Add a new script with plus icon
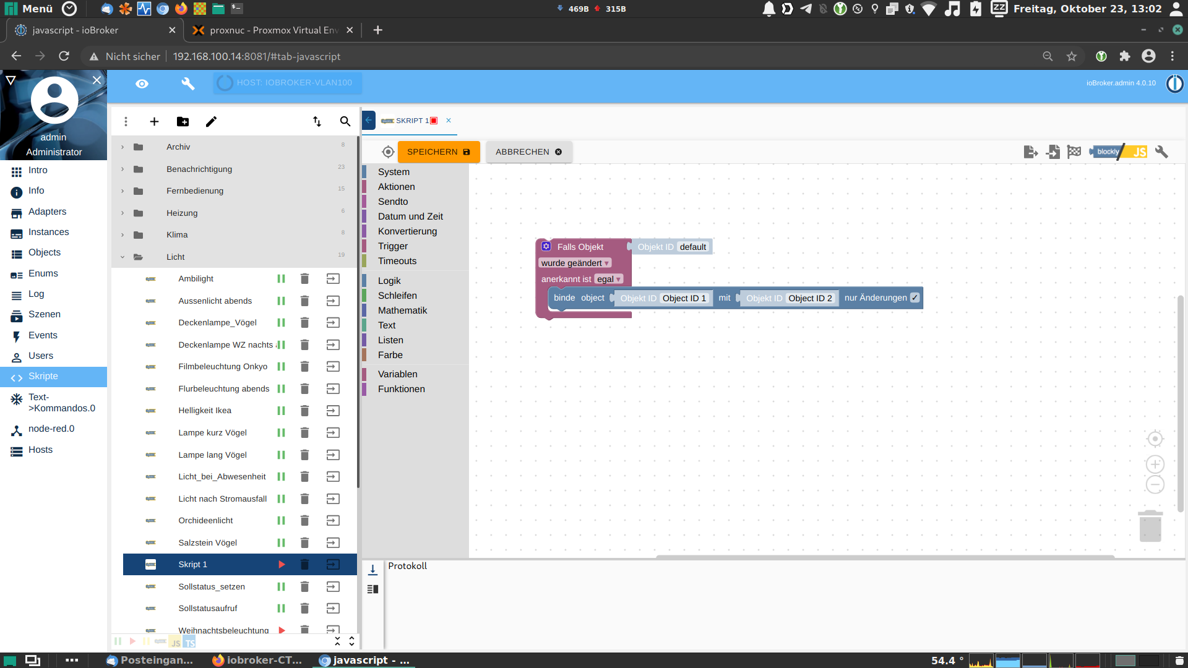 pyautogui.click(x=154, y=122)
